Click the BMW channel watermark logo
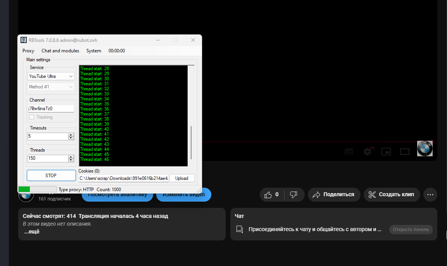This screenshot has height=266, width=447. click(x=425, y=149)
